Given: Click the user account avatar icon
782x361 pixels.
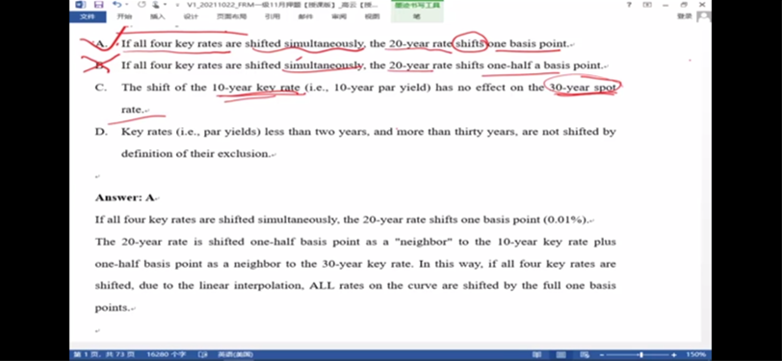Looking at the screenshot, I should (x=704, y=17).
